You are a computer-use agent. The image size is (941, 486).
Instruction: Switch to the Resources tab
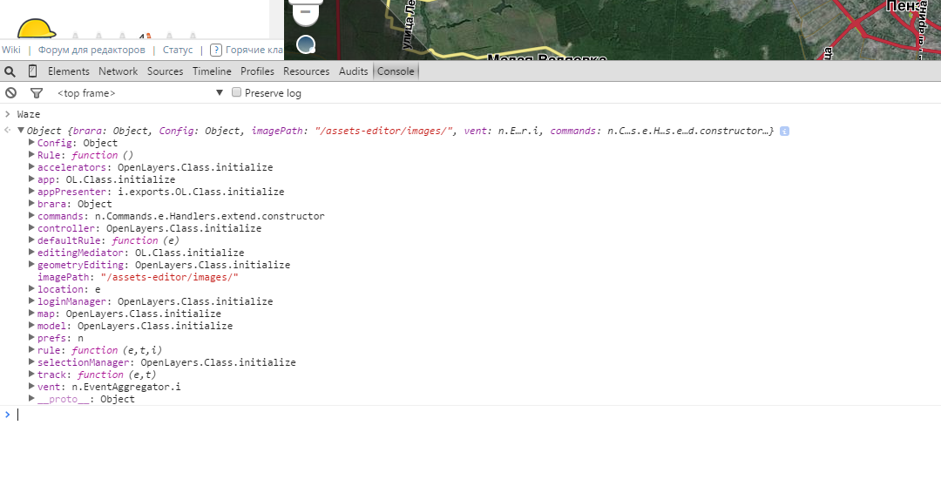pyautogui.click(x=306, y=71)
